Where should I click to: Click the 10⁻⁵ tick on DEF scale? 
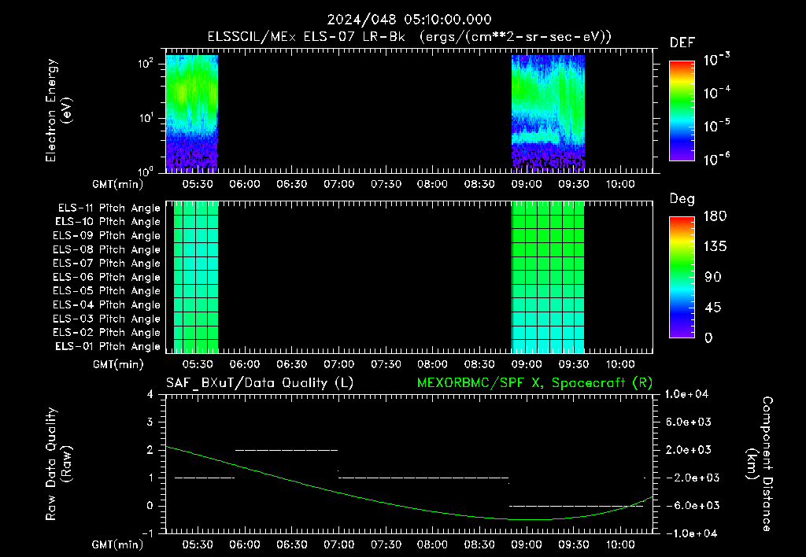click(x=716, y=126)
